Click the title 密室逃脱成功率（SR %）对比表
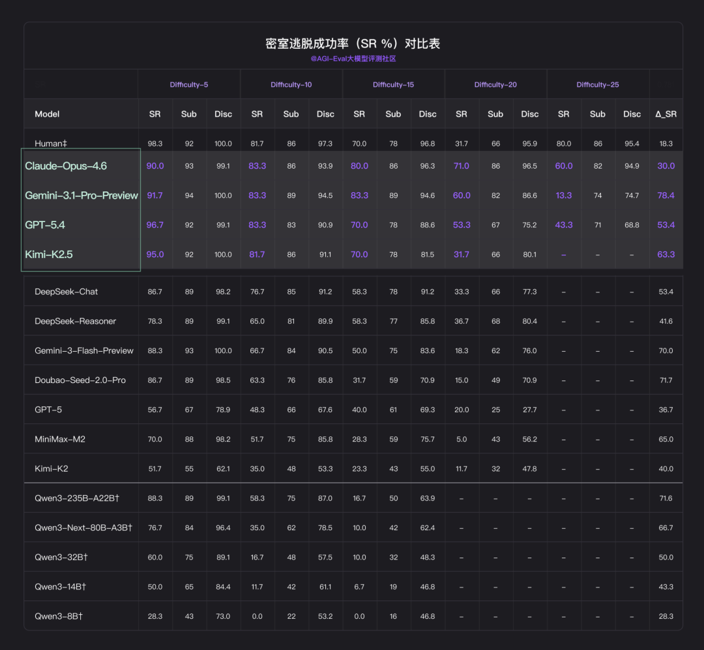 (353, 44)
